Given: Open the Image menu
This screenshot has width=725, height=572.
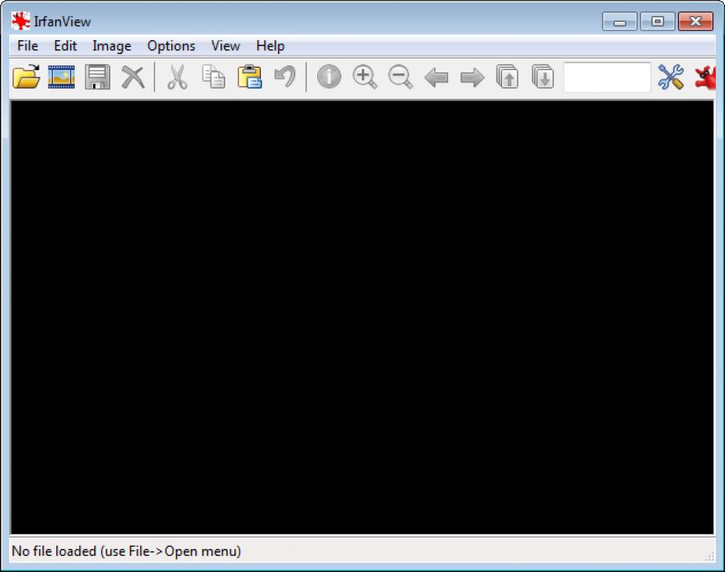Looking at the screenshot, I should [x=112, y=46].
